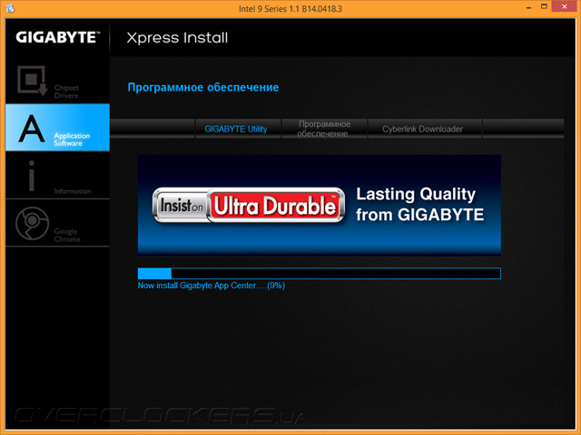581x435 pixels.
Task: Close the Intel 9 Series installer window
Action: tap(565, 6)
